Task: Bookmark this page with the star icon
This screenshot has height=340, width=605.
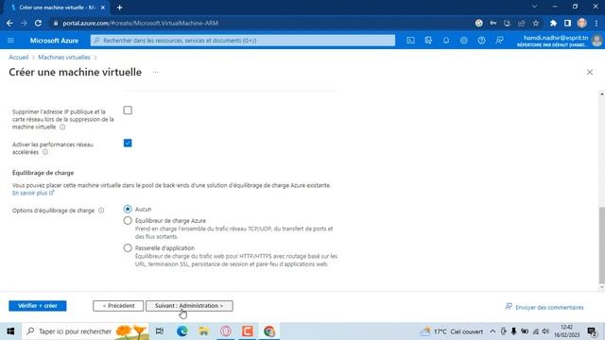Action: (536, 23)
